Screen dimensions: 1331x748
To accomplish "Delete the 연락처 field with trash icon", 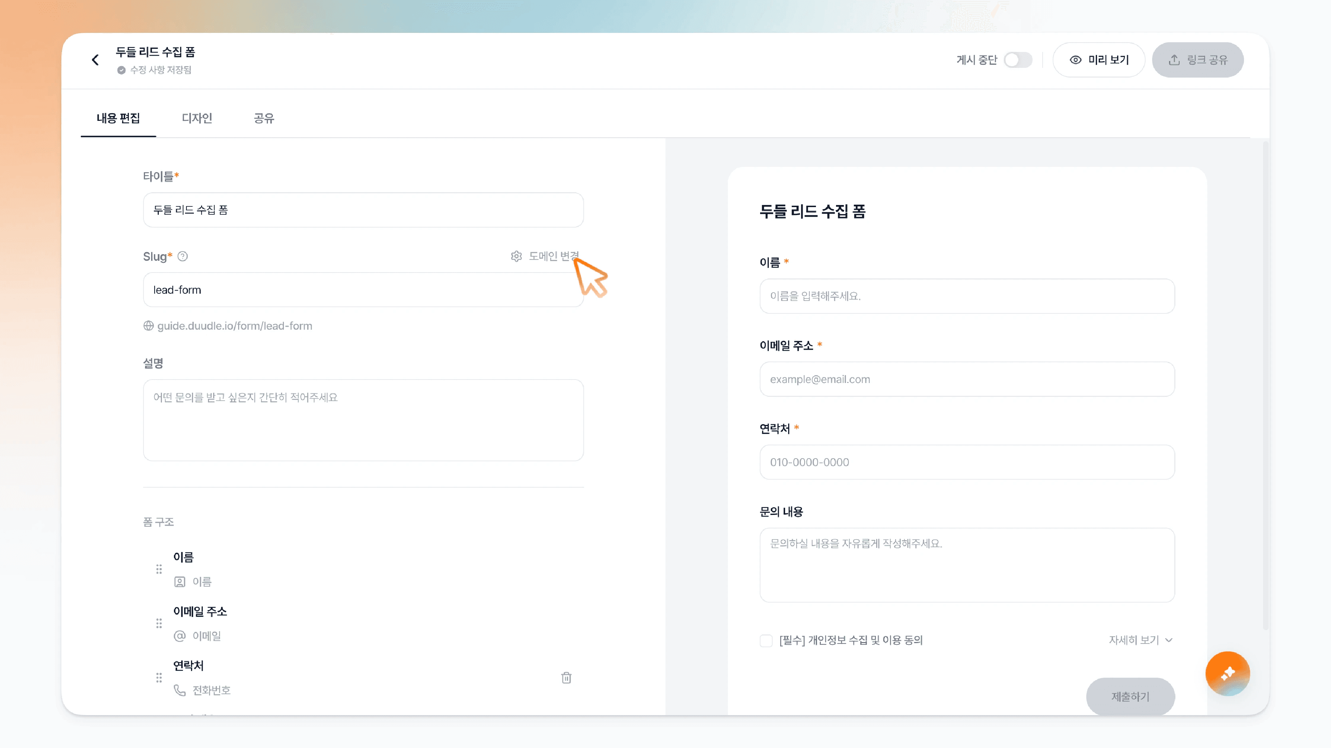I will point(566,677).
